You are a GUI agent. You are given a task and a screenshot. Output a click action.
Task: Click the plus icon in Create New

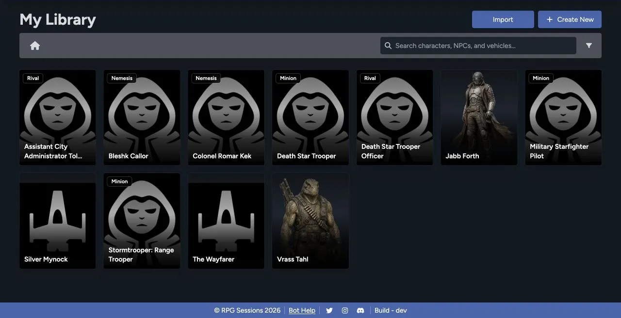click(x=550, y=19)
